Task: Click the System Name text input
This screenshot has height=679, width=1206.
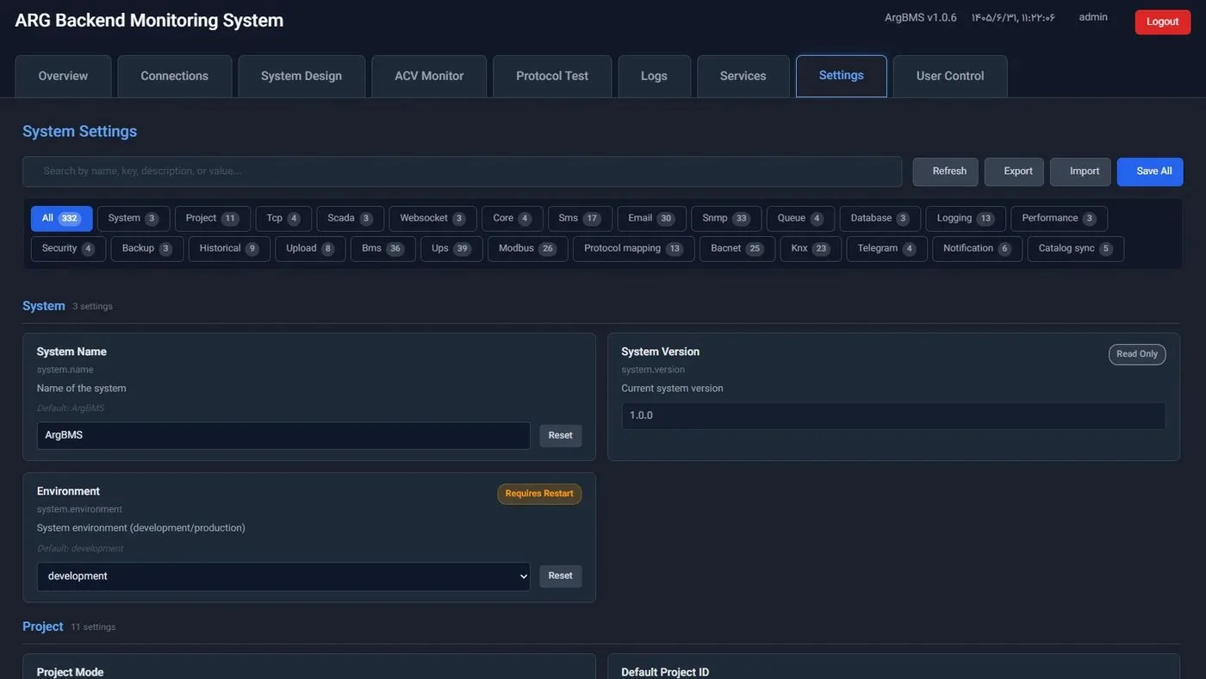Action: (x=283, y=436)
